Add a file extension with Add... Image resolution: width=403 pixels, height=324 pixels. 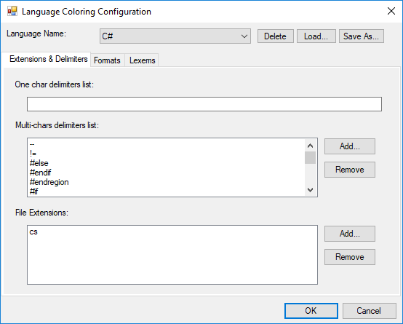tap(350, 234)
